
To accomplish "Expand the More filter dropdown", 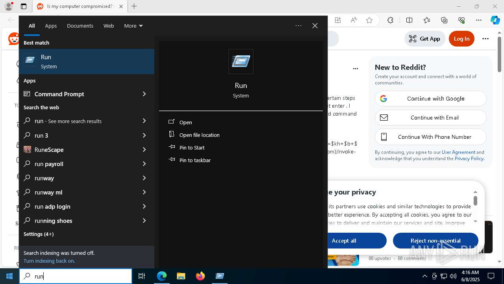I will pos(133,26).
